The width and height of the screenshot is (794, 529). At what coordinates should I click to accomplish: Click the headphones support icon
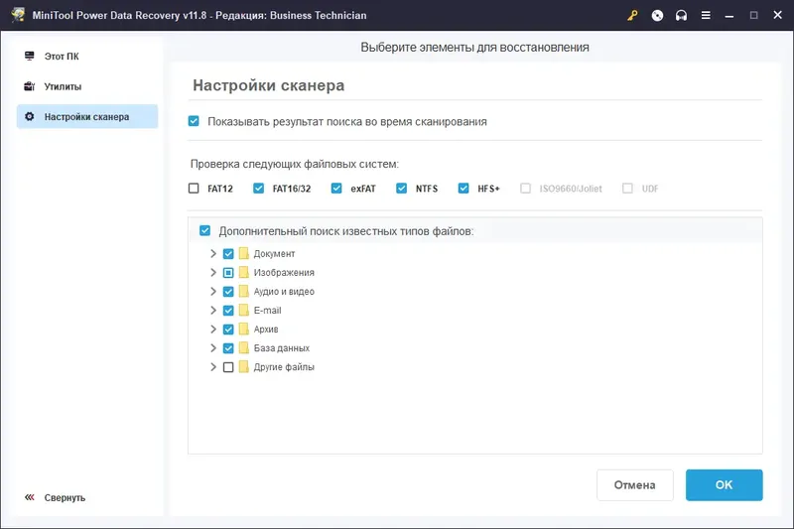(x=681, y=15)
